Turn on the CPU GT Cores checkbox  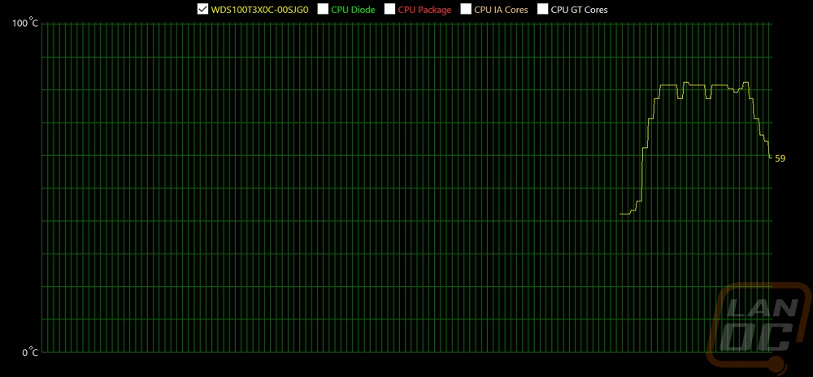point(542,9)
